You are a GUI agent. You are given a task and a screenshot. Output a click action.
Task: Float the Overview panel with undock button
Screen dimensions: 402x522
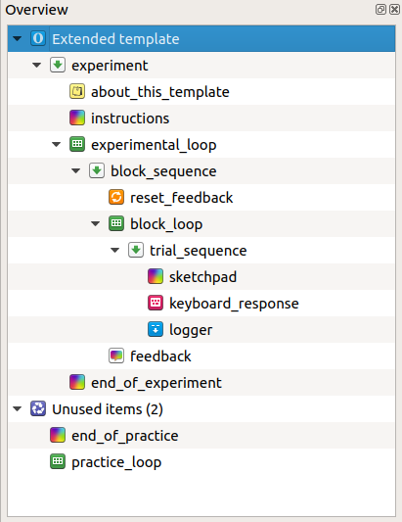click(x=380, y=10)
